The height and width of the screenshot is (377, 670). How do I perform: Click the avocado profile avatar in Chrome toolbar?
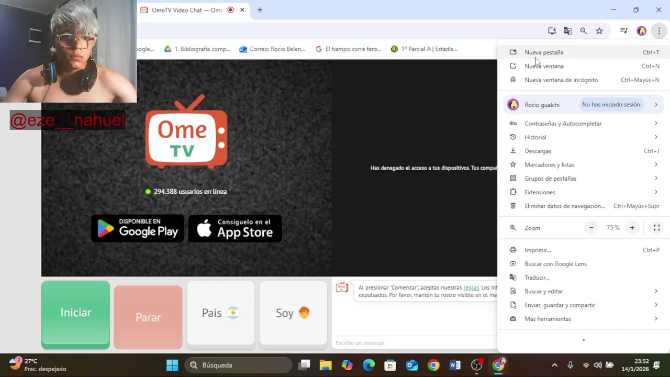coord(641,31)
